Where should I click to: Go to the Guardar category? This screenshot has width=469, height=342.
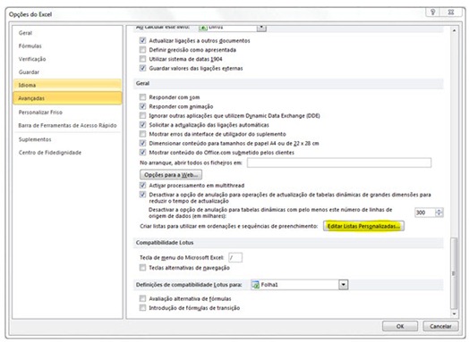pos(29,72)
